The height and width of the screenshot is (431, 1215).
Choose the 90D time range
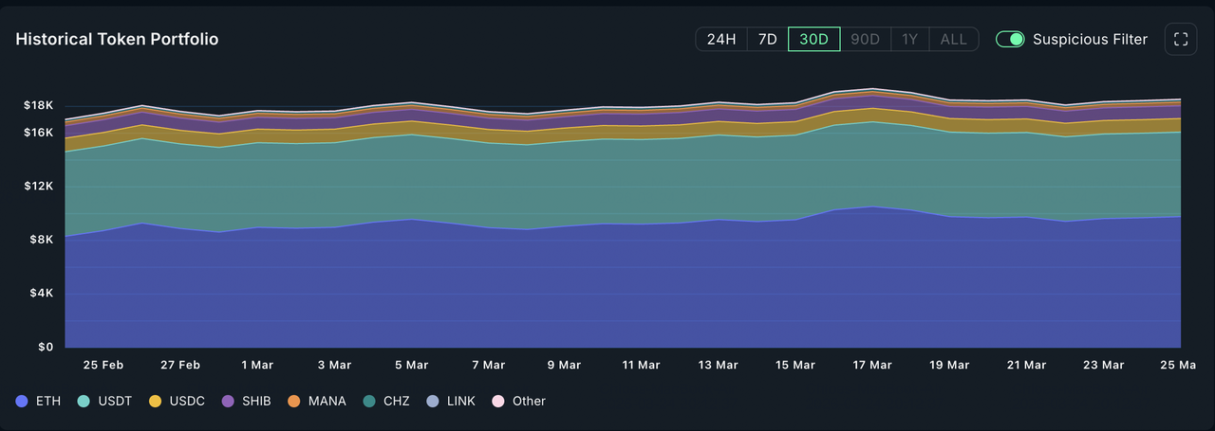coord(865,39)
